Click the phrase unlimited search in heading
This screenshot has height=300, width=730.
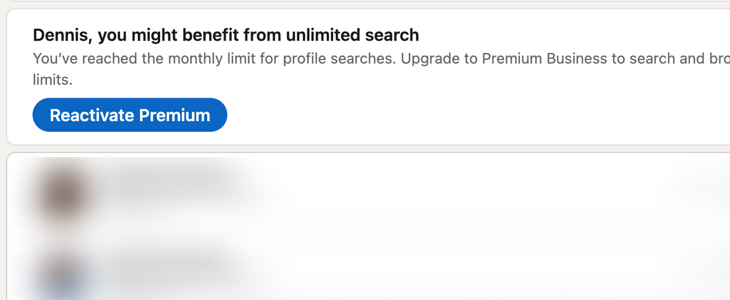click(352, 35)
